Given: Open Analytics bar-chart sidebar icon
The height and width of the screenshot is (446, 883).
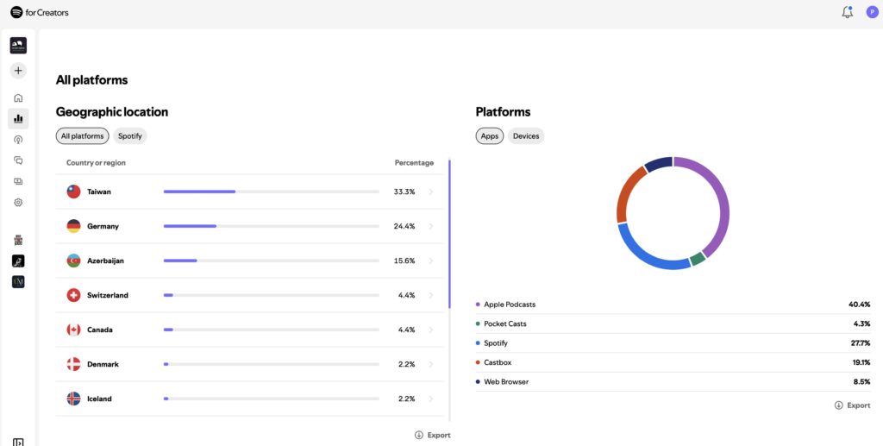Looking at the screenshot, I should [18, 119].
